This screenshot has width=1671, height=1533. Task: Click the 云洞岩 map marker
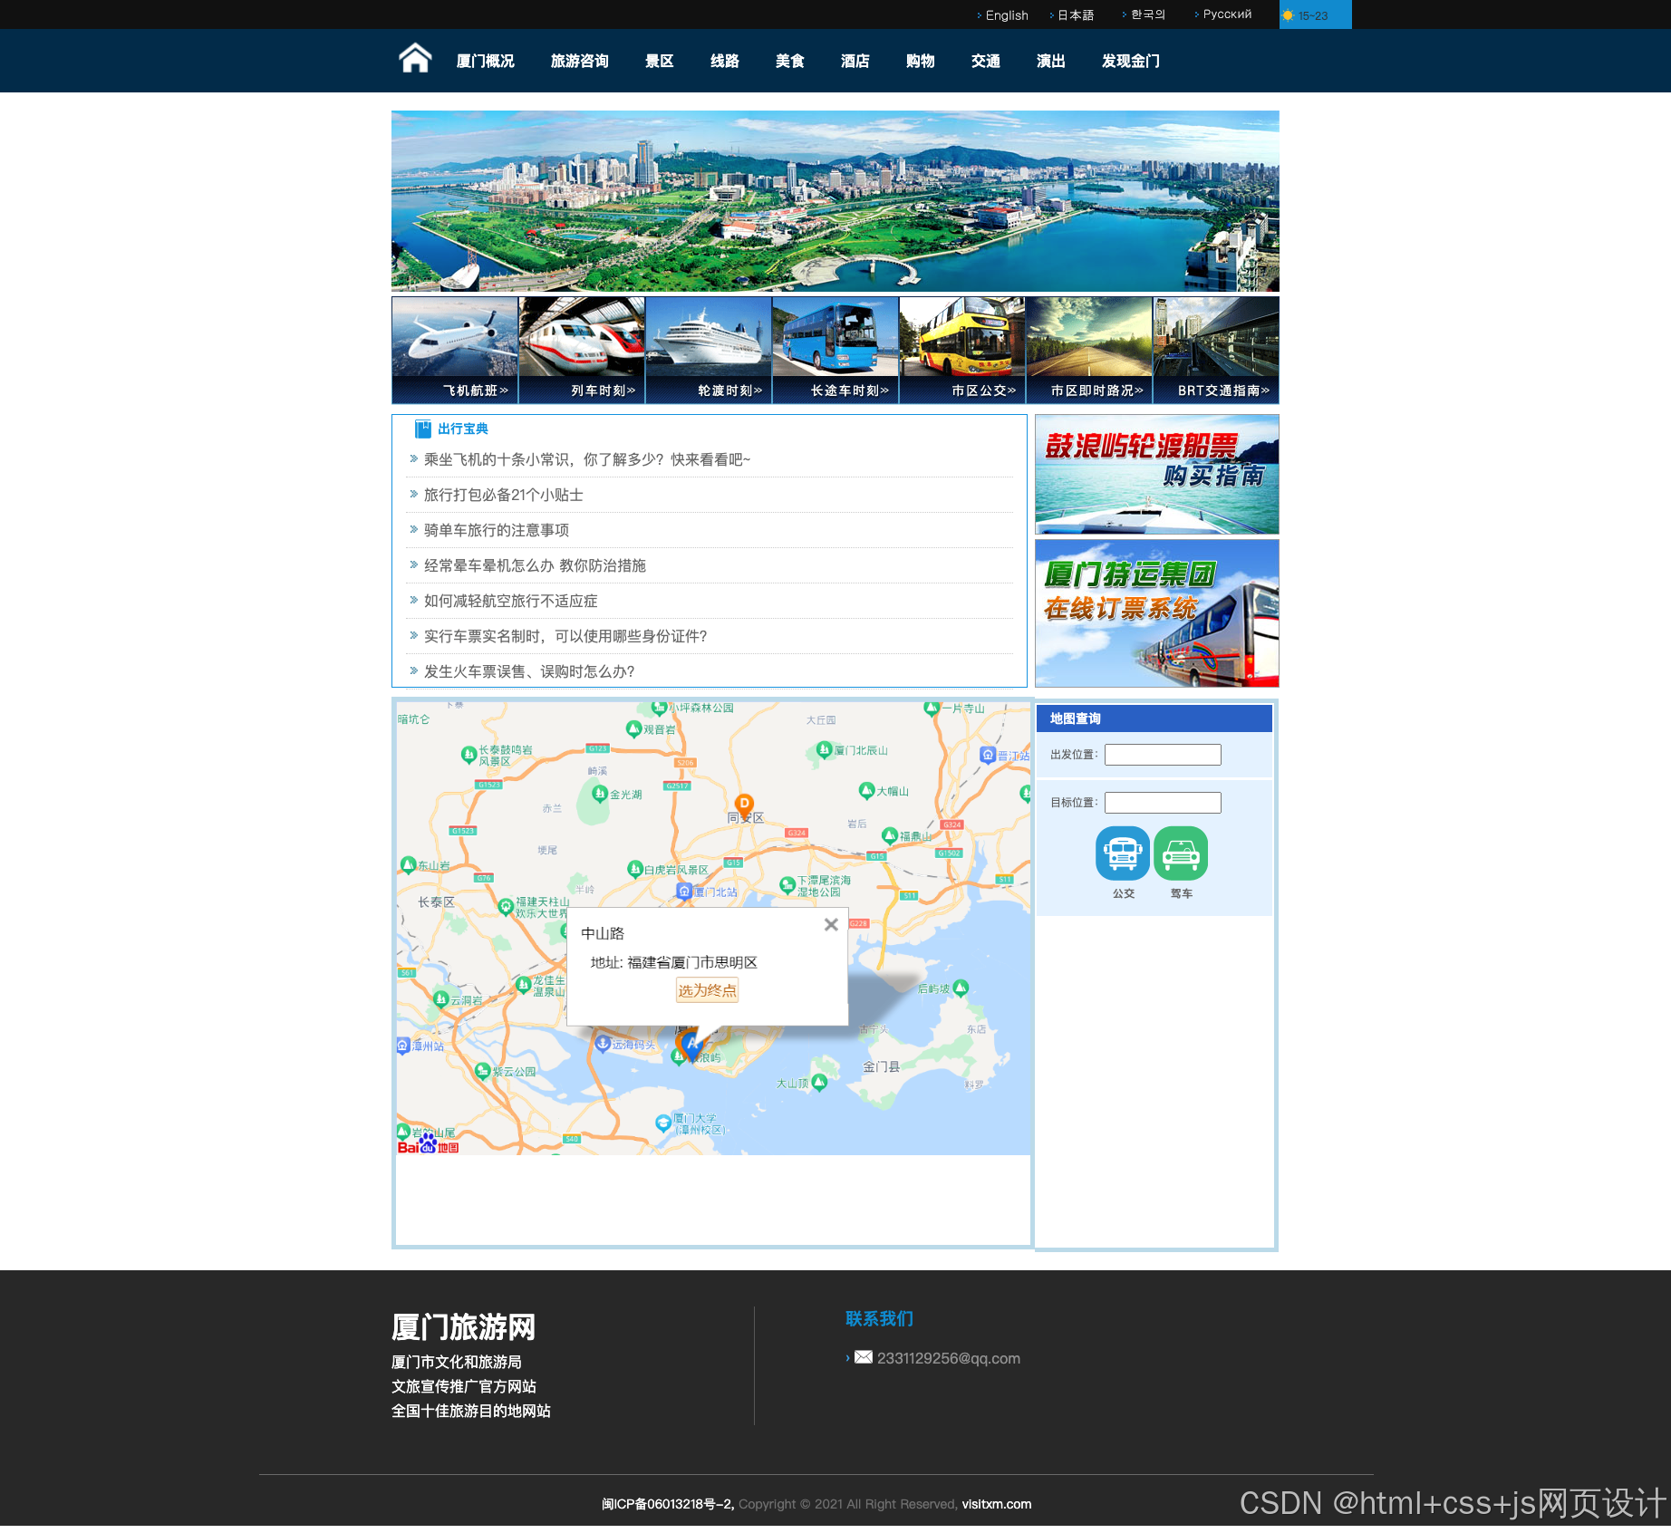point(441,999)
